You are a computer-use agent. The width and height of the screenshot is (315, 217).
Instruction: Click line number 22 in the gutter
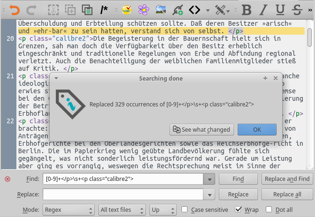point(10,121)
